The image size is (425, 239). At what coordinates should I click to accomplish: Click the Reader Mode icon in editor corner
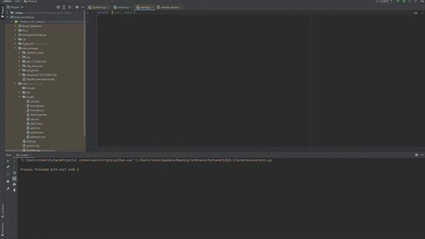tap(416, 13)
